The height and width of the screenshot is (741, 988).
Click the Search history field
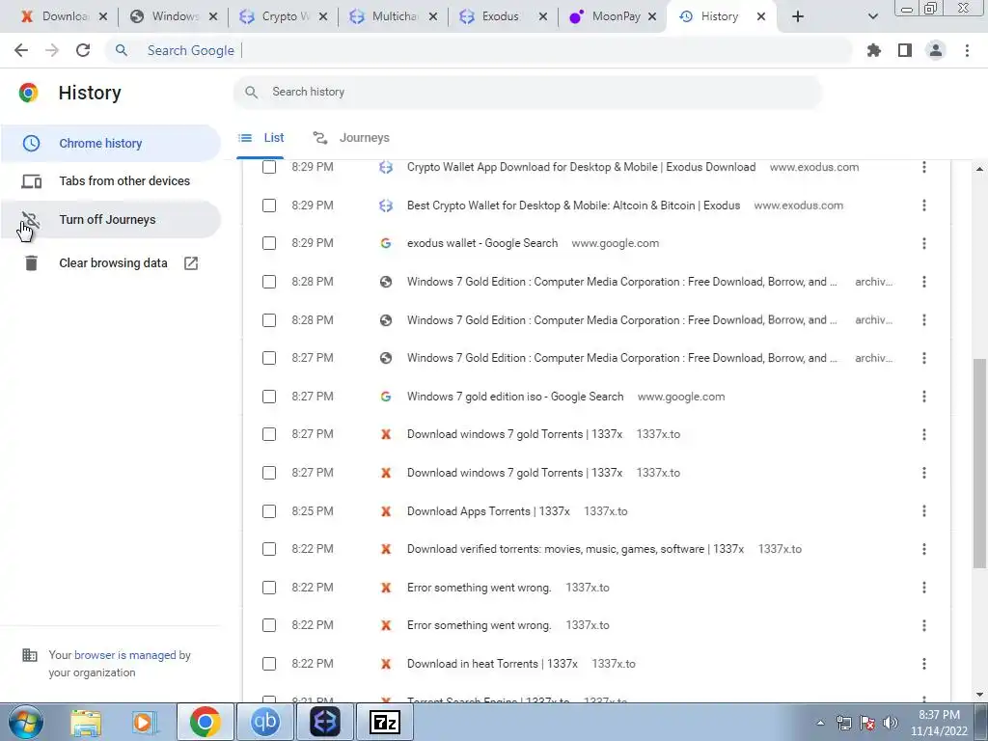click(x=528, y=92)
